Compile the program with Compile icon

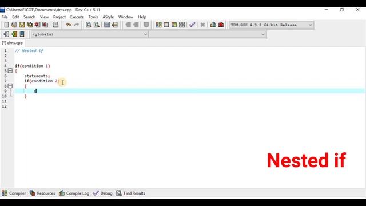click(158, 25)
